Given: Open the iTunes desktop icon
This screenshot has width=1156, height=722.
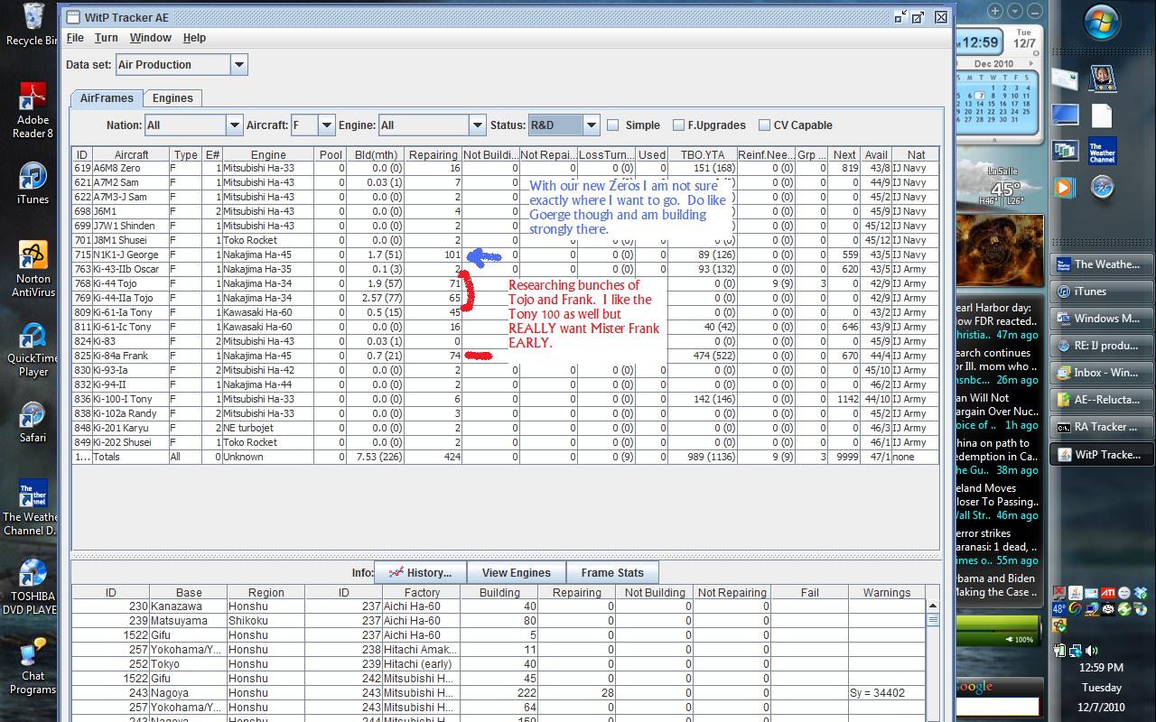Looking at the screenshot, I should click(x=33, y=177).
